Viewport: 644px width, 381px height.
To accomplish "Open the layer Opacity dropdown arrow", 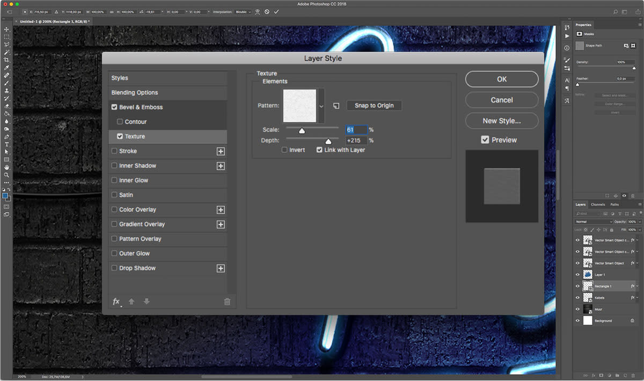I will click(x=640, y=222).
